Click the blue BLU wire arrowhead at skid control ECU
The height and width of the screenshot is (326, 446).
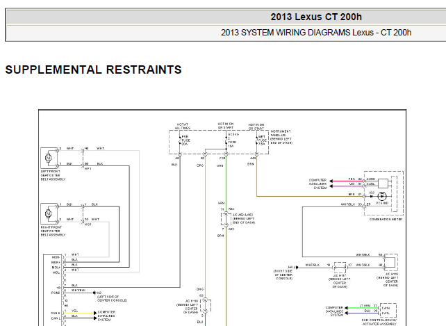coord(347,313)
